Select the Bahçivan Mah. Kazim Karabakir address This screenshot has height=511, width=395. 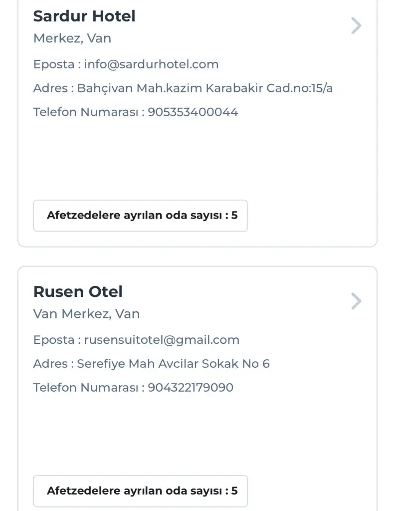205,88
